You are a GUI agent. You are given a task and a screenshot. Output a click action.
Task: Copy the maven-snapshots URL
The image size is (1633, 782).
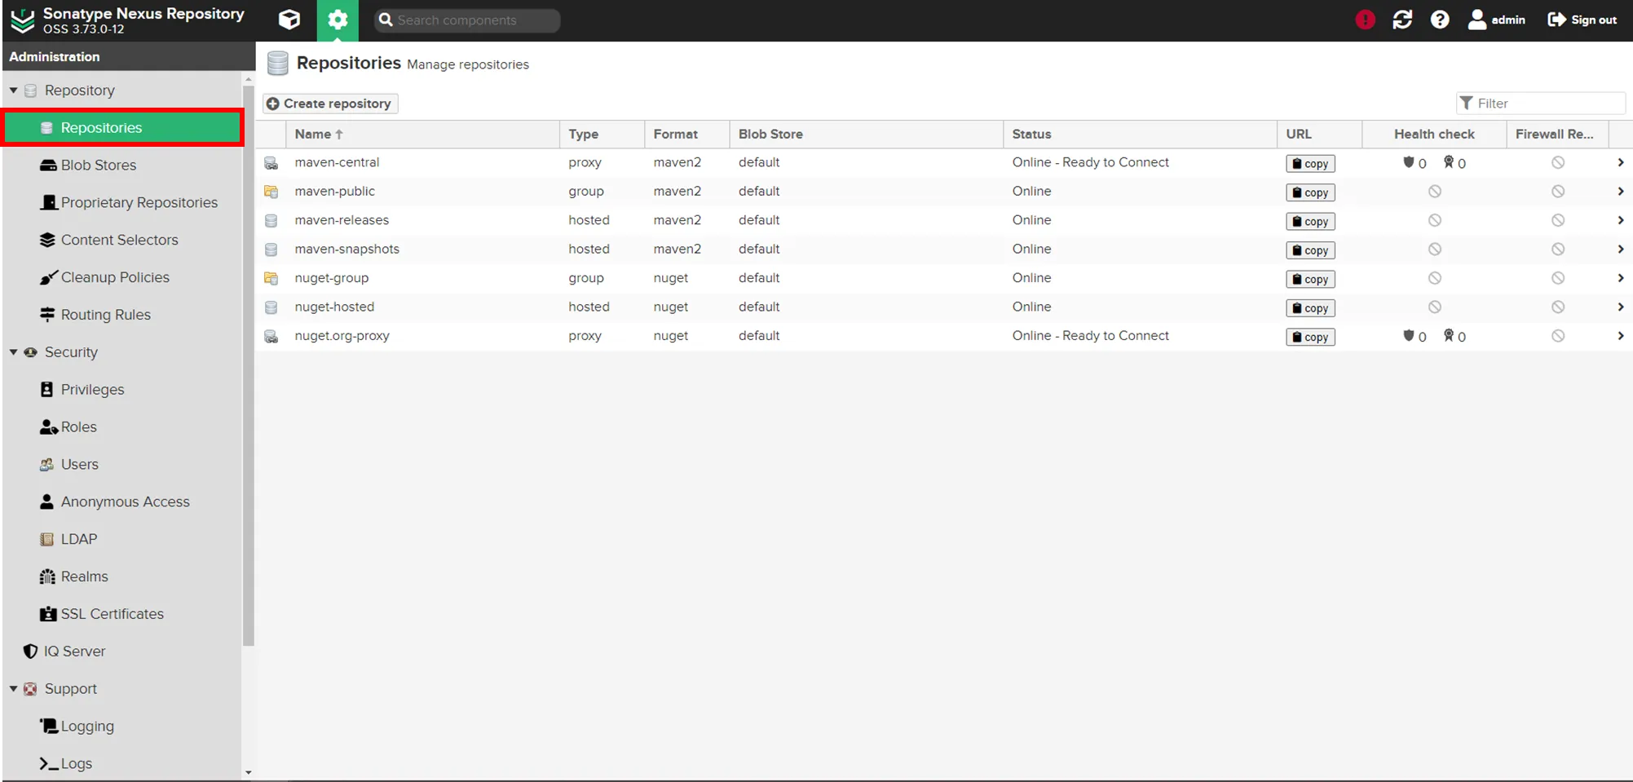1310,250
